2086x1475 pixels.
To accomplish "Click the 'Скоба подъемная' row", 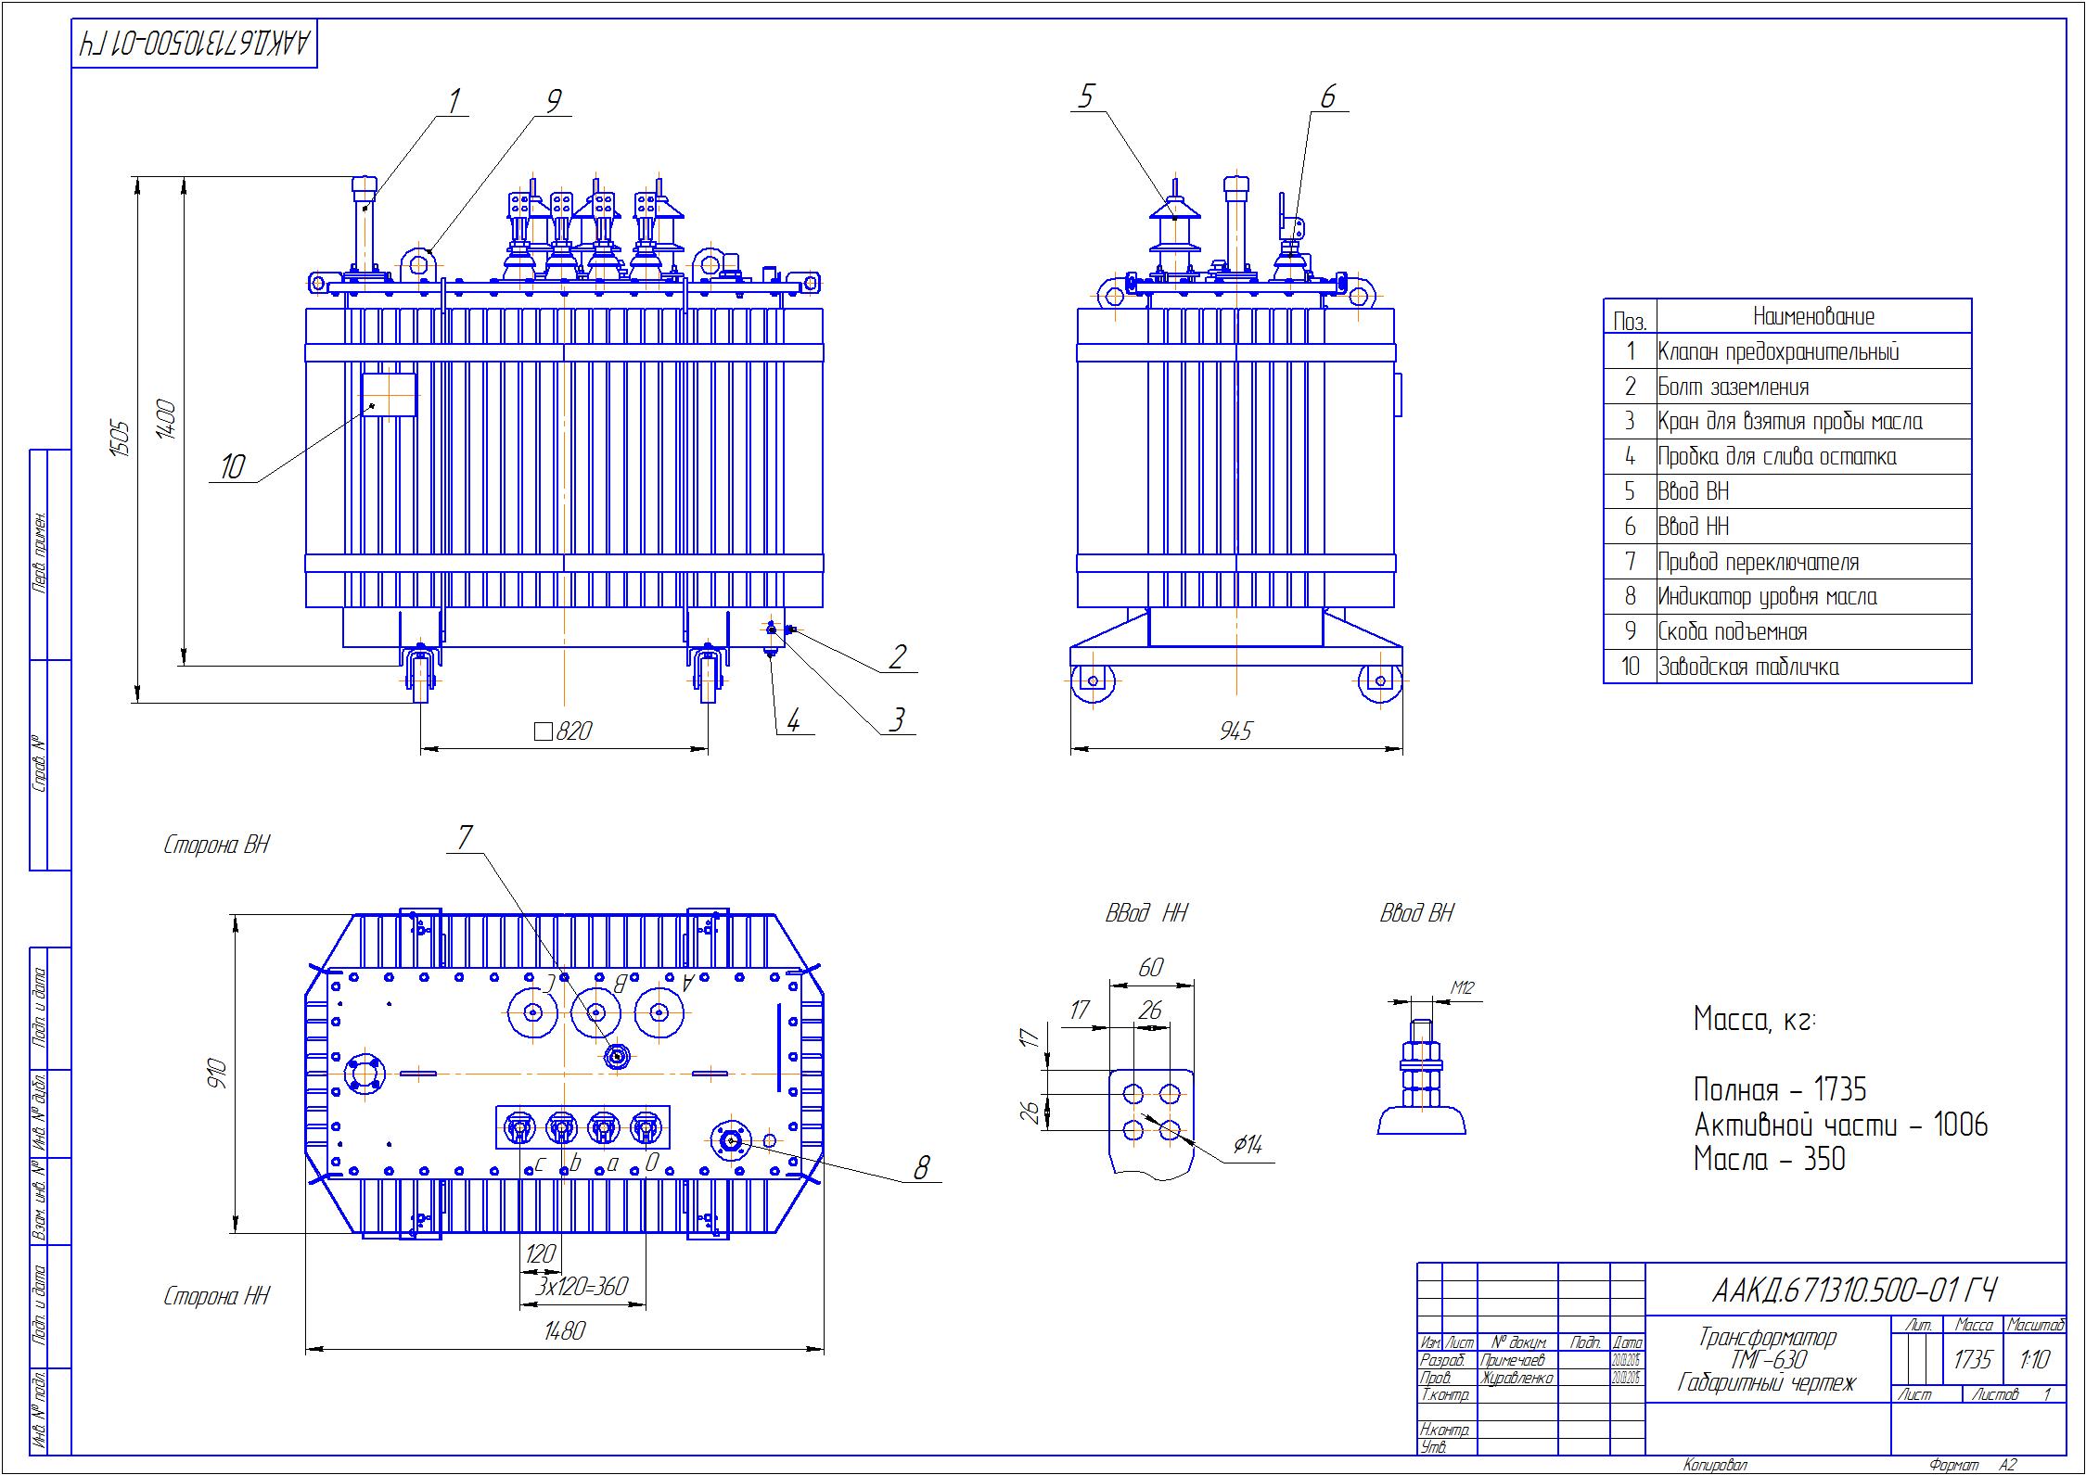I will (x=1787, y=632).
